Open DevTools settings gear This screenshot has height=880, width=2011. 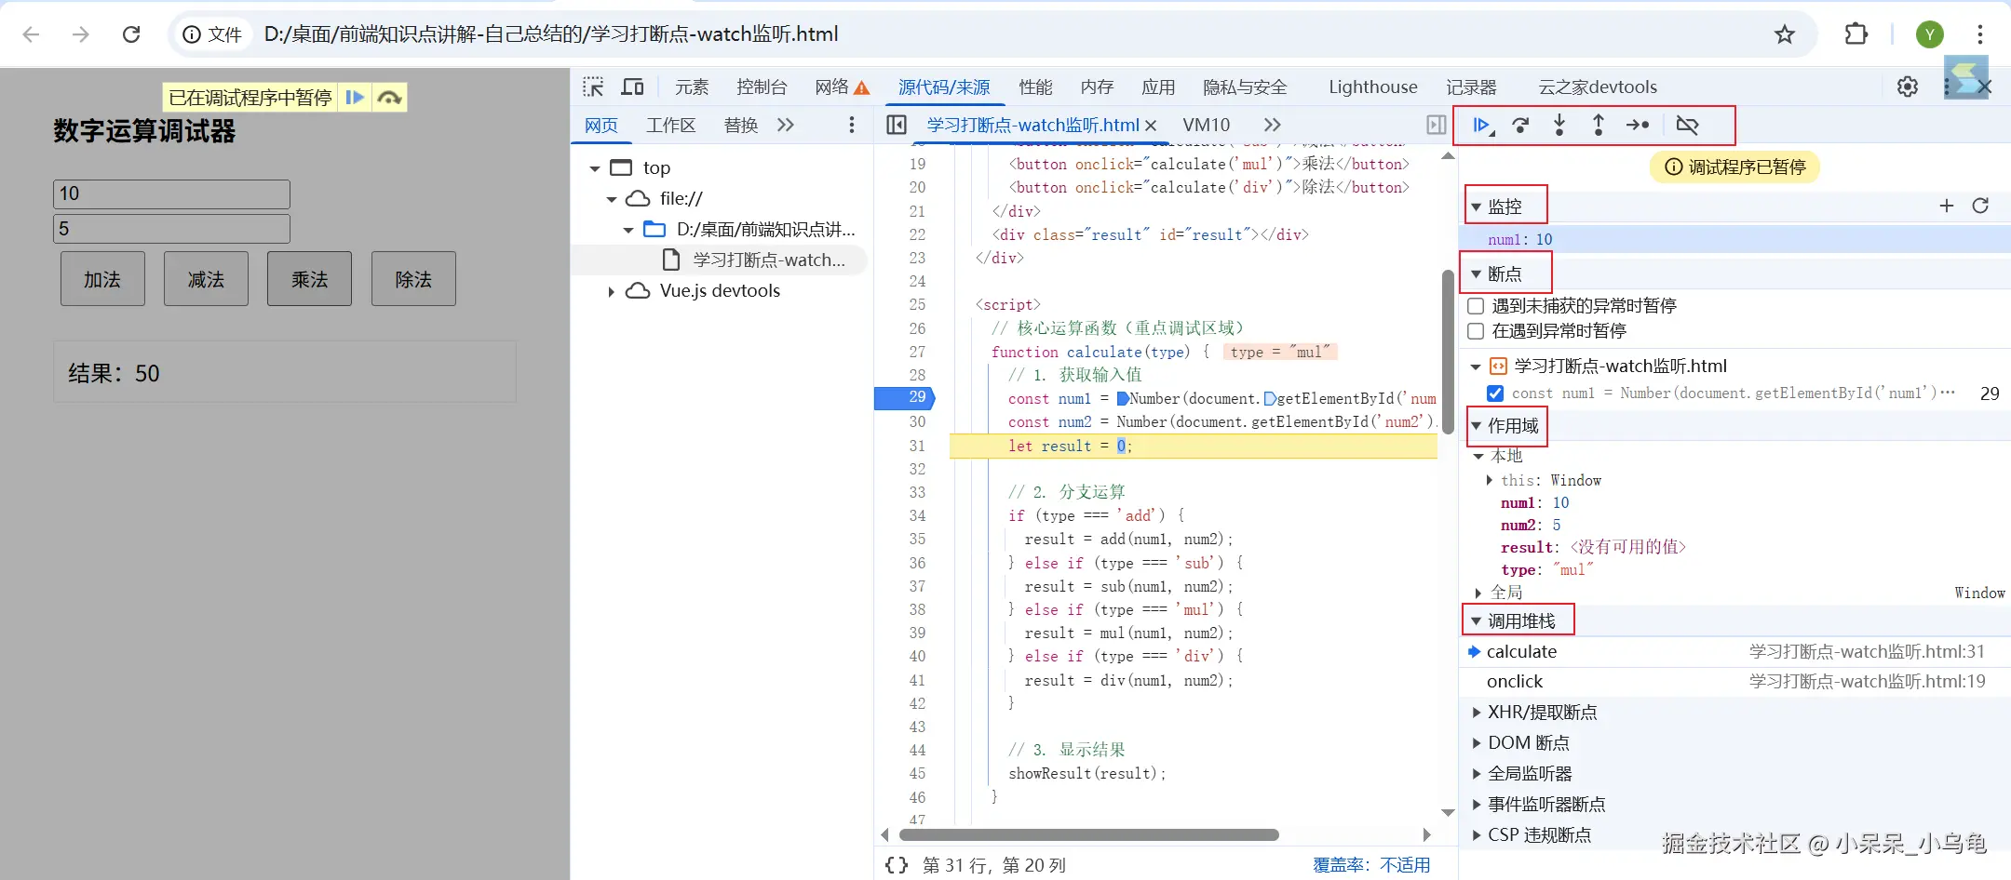(1908, 87)
